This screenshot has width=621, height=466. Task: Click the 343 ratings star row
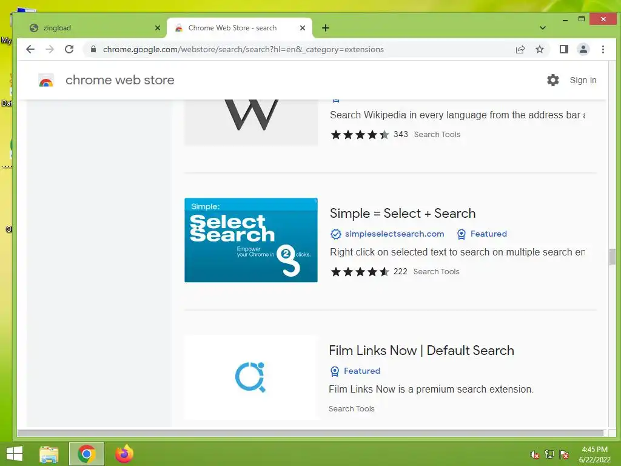(360, 135)
